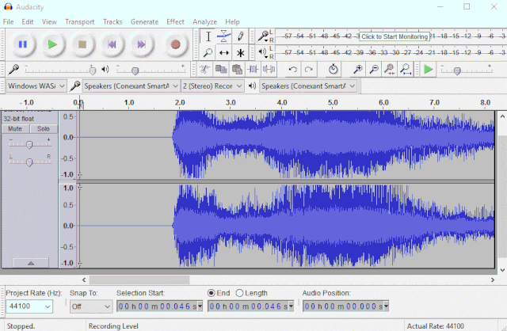Open Selection Start time format dropdown
The height and width of the screenshot is (331, 507).
point(200,306)
